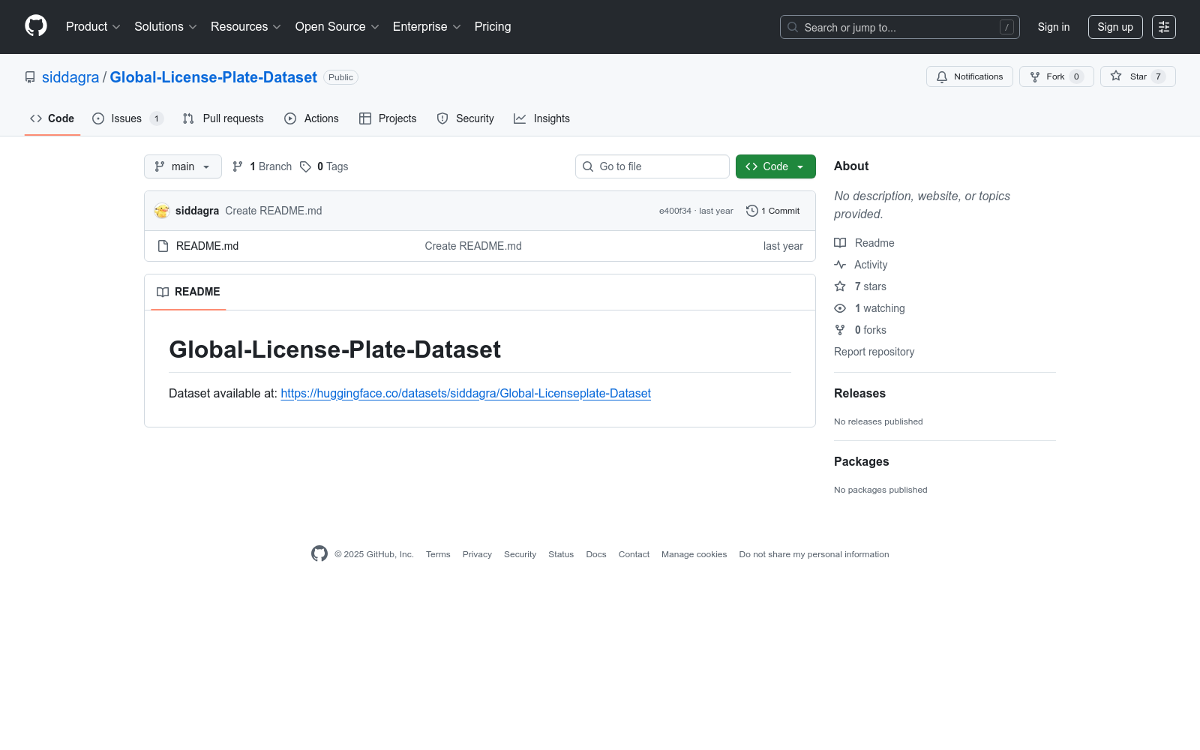Click the Sign up button
The image size is (1200, 750).
(1115, 27)
